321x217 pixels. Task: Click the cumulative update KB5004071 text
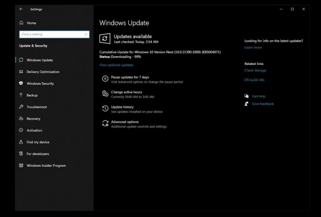point(160,52)
